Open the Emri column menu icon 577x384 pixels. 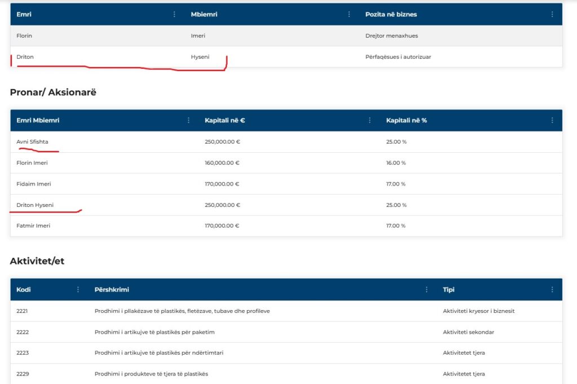tap(174, 14)
